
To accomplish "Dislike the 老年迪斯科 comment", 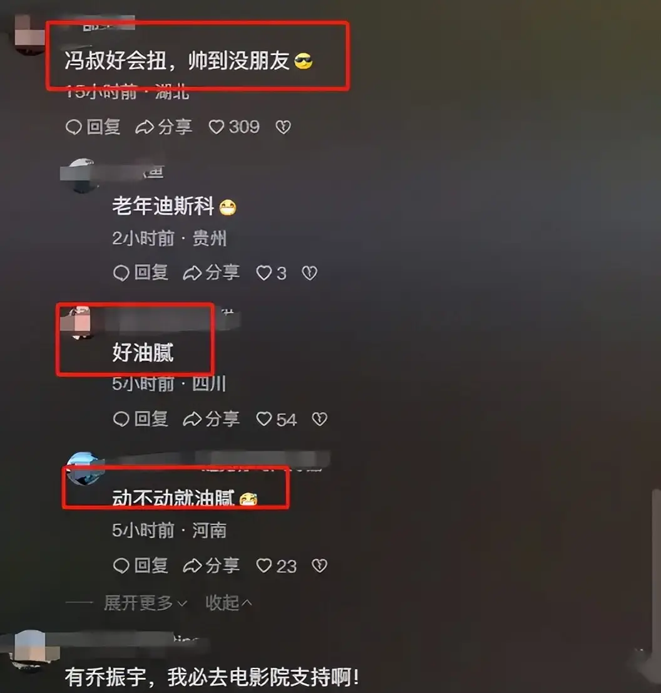I will click(309, 273).
